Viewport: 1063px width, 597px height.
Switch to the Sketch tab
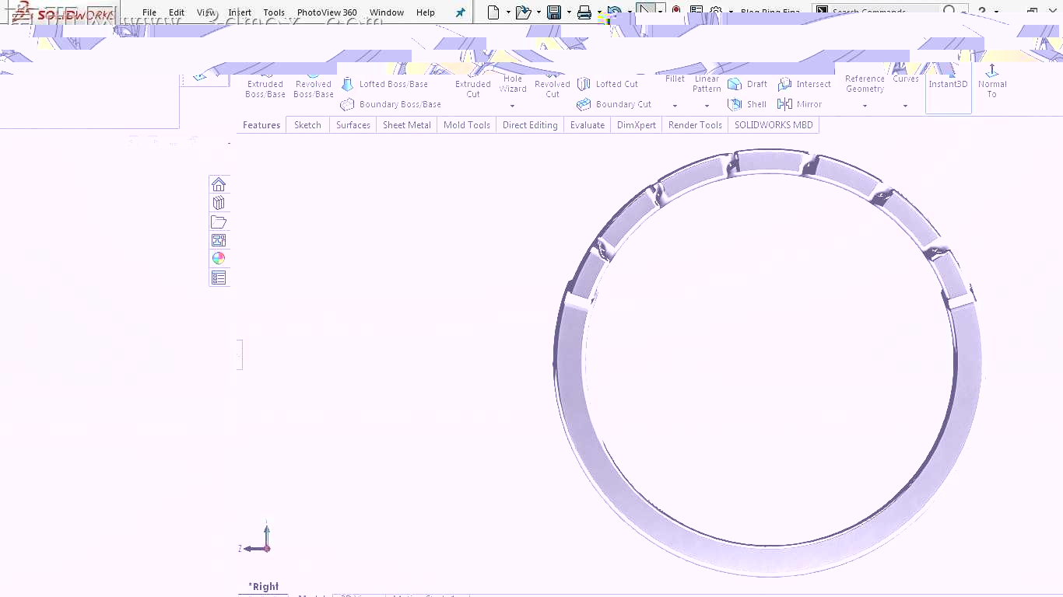click(307, 125)
